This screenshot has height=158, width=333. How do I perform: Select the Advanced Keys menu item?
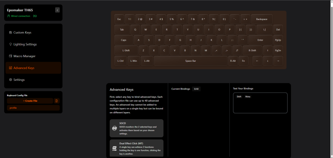[33, 68]
